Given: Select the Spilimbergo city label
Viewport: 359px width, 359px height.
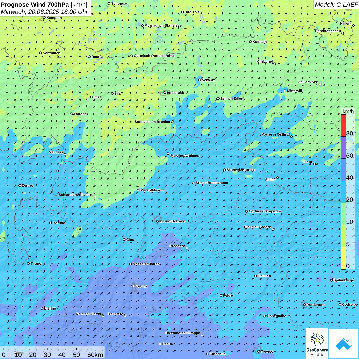Looking at the screenshot, I should pyautogui.click(x=344, y=280).
